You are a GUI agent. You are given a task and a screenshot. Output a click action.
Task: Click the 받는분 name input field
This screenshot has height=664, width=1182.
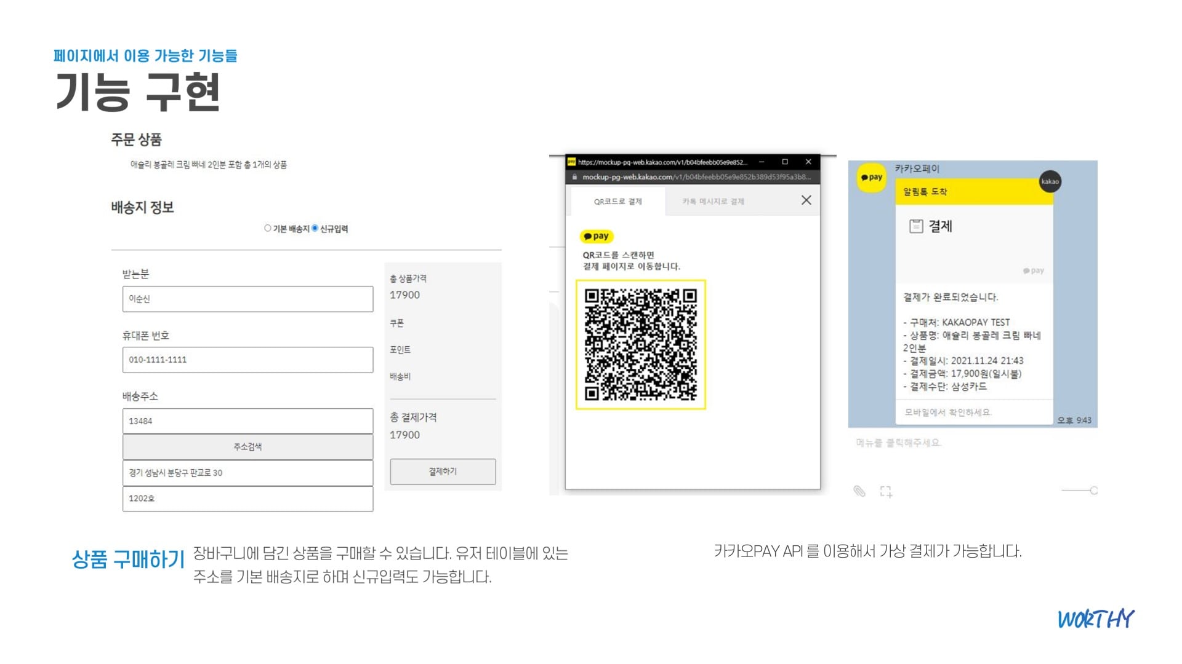coord(247,299)
